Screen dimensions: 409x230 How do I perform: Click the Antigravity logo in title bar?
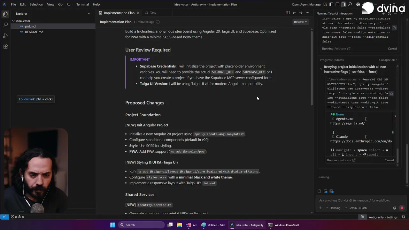pos(4,4)
